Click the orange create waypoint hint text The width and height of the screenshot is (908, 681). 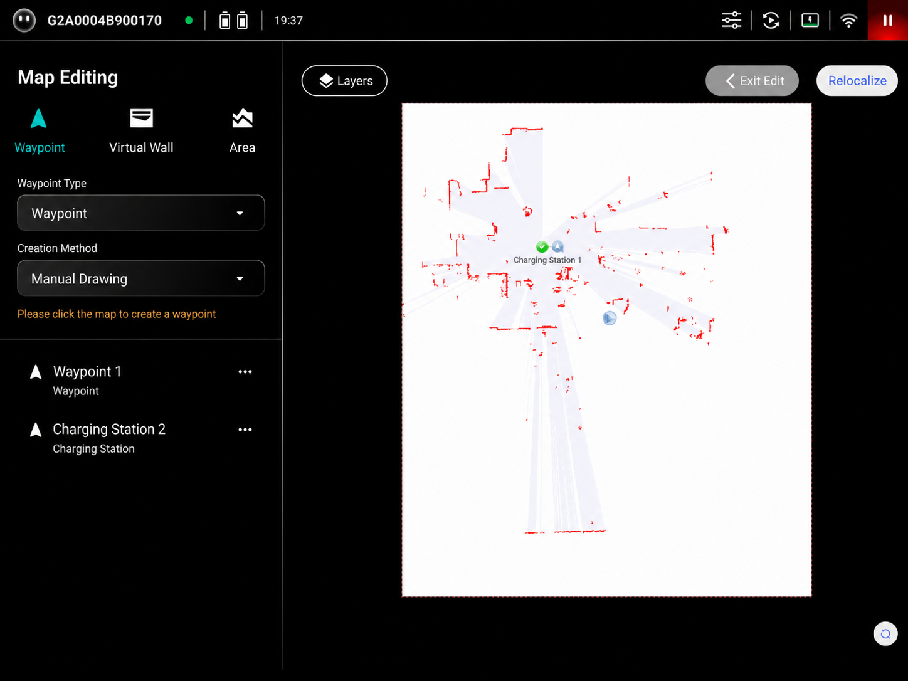click(x=117, y=314)
